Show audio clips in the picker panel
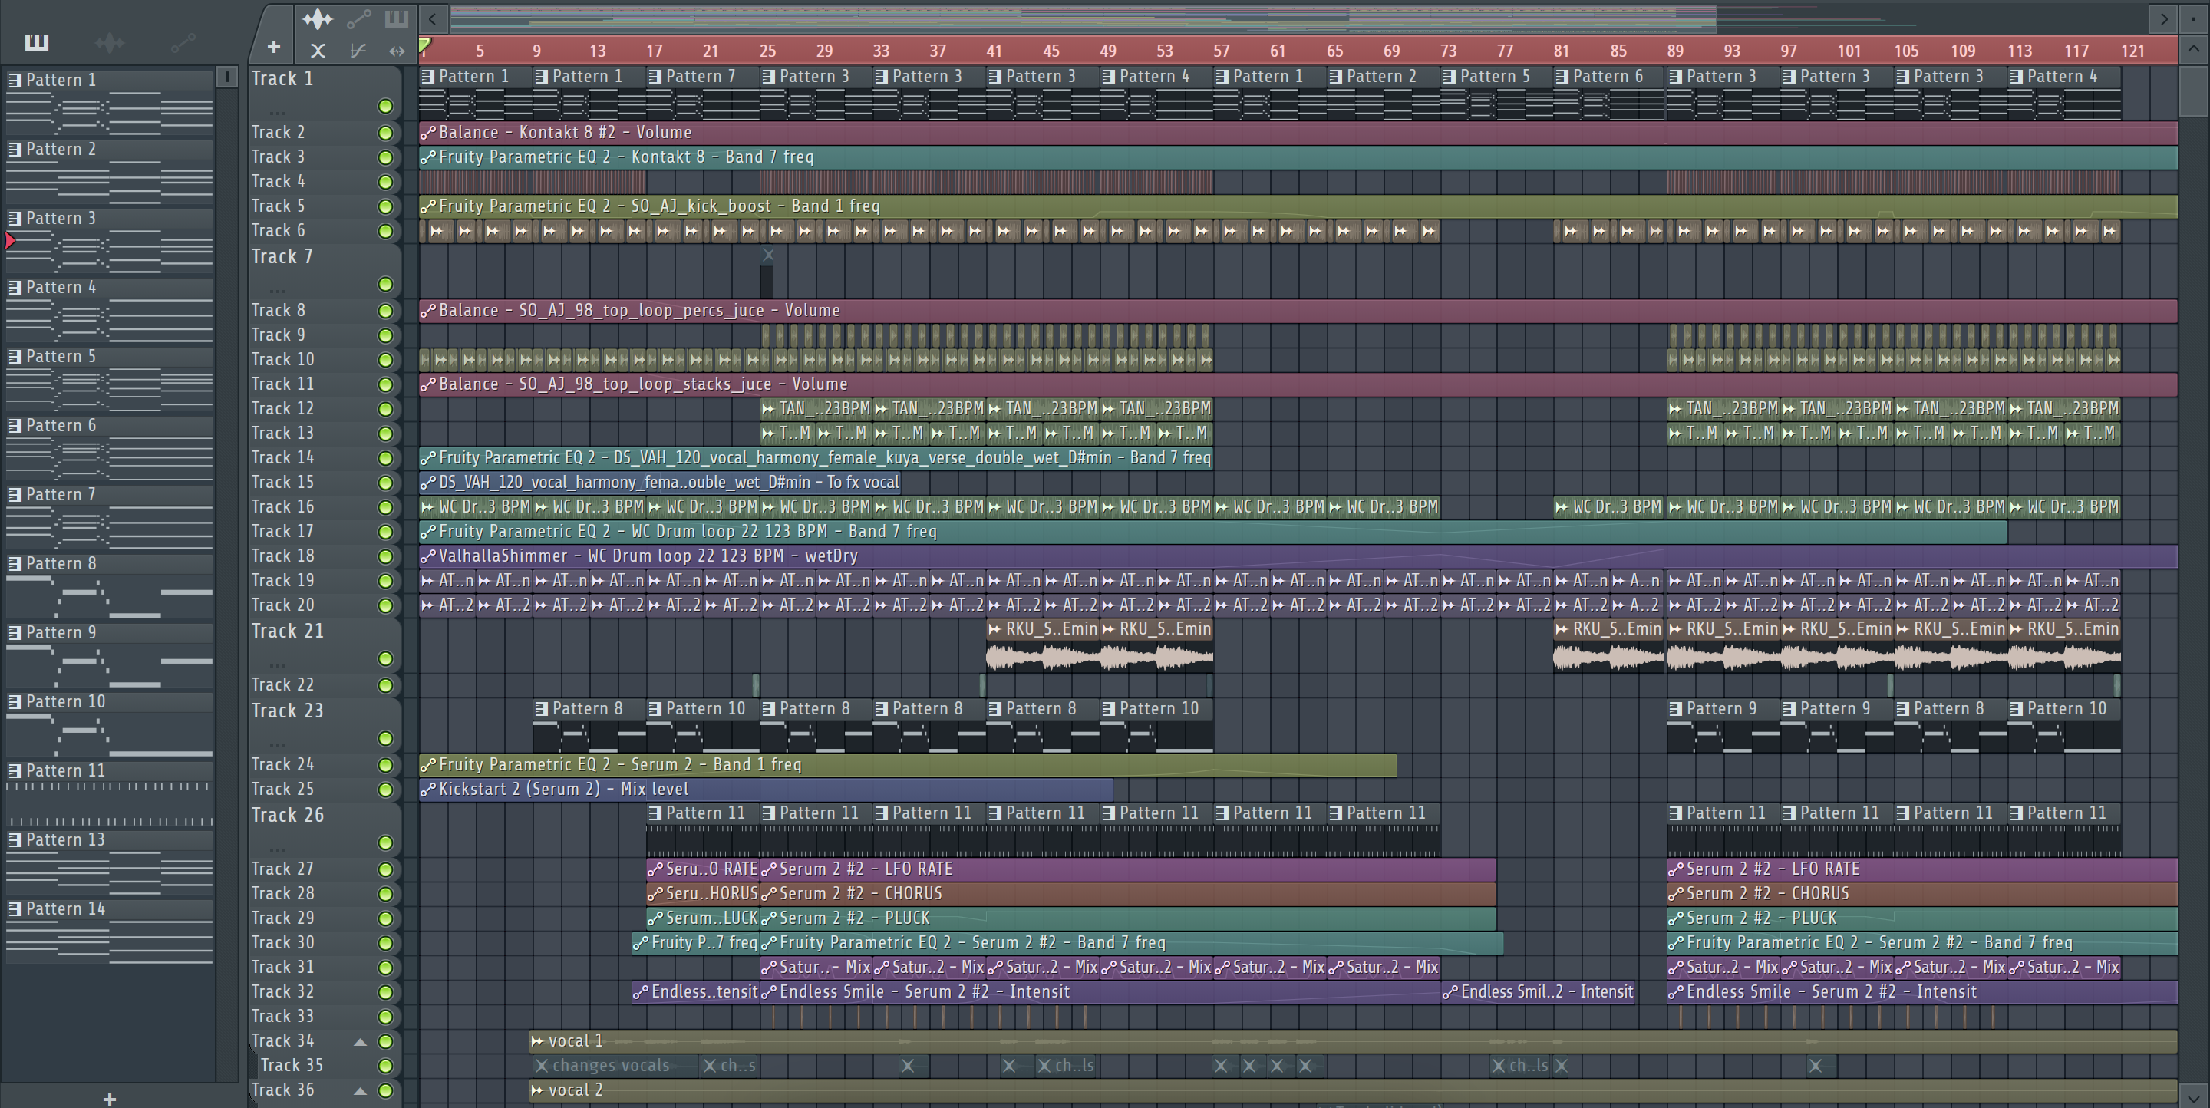This screenshot has height=1108, width=2210. click(x=110, y=42)
